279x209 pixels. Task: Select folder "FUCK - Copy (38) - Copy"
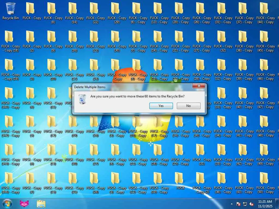[244, 41]
